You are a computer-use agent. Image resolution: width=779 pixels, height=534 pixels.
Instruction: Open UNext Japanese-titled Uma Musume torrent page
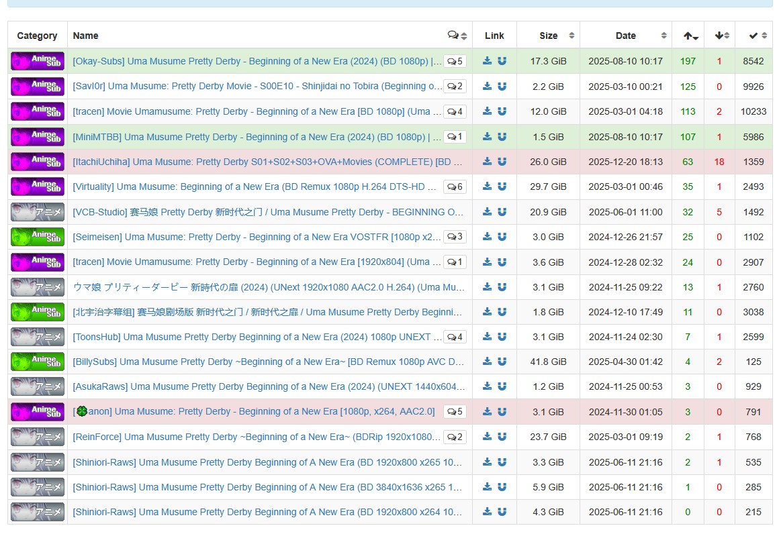(269, 287)
